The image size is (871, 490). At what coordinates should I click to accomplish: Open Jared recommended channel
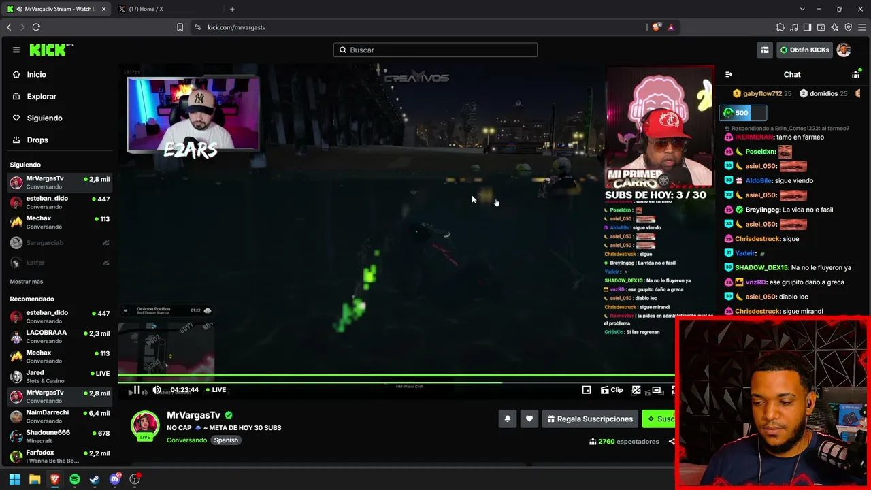(59, 376)
